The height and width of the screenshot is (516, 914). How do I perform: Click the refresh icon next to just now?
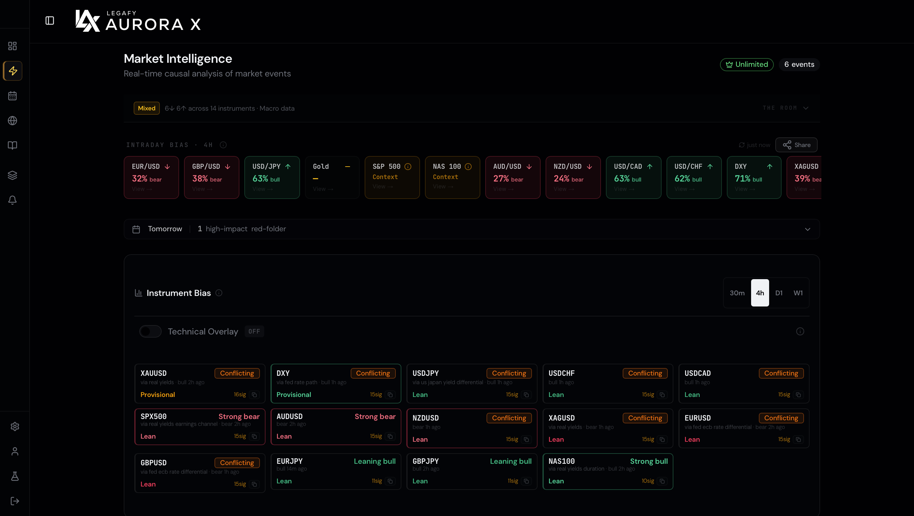[x=741, y=145]
